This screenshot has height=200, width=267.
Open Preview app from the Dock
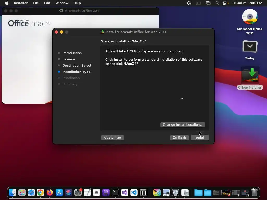[x=166, y=192]
